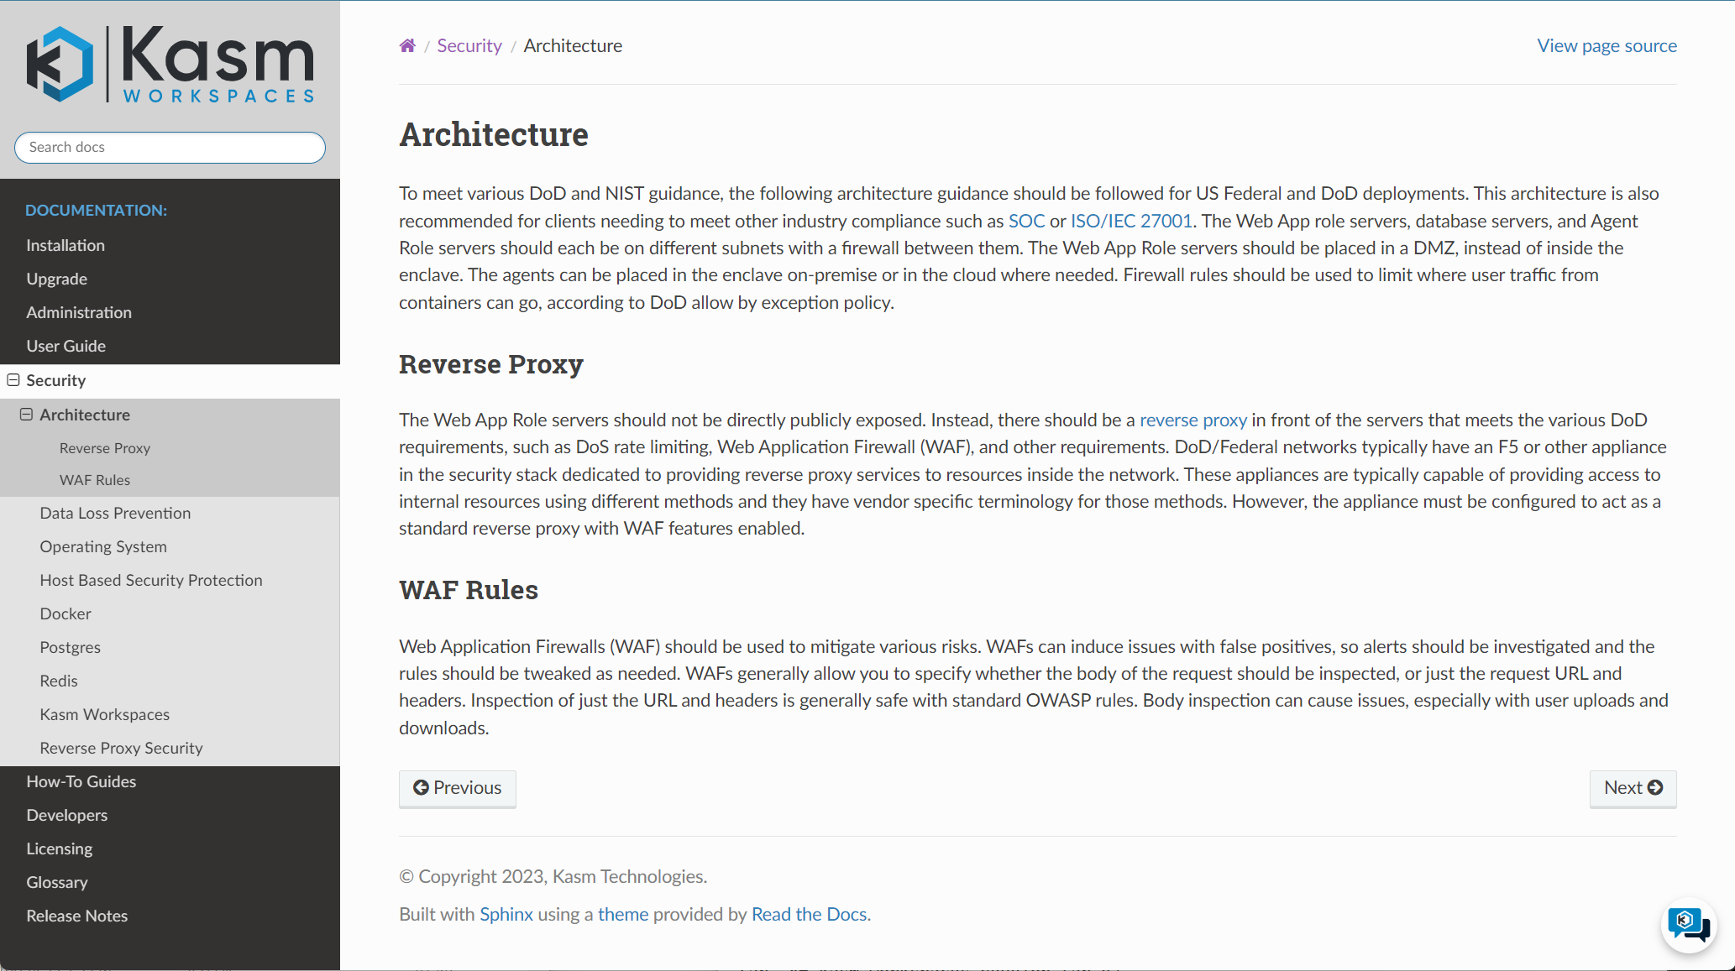This screenshot has height=971, width=1735.
Task: Open the Read the Docs link
Action: point(809,914)
